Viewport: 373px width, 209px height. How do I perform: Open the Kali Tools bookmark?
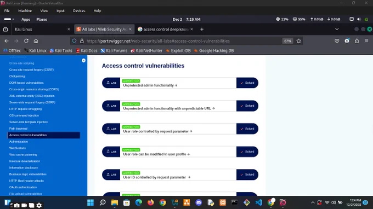click(61, 50)
